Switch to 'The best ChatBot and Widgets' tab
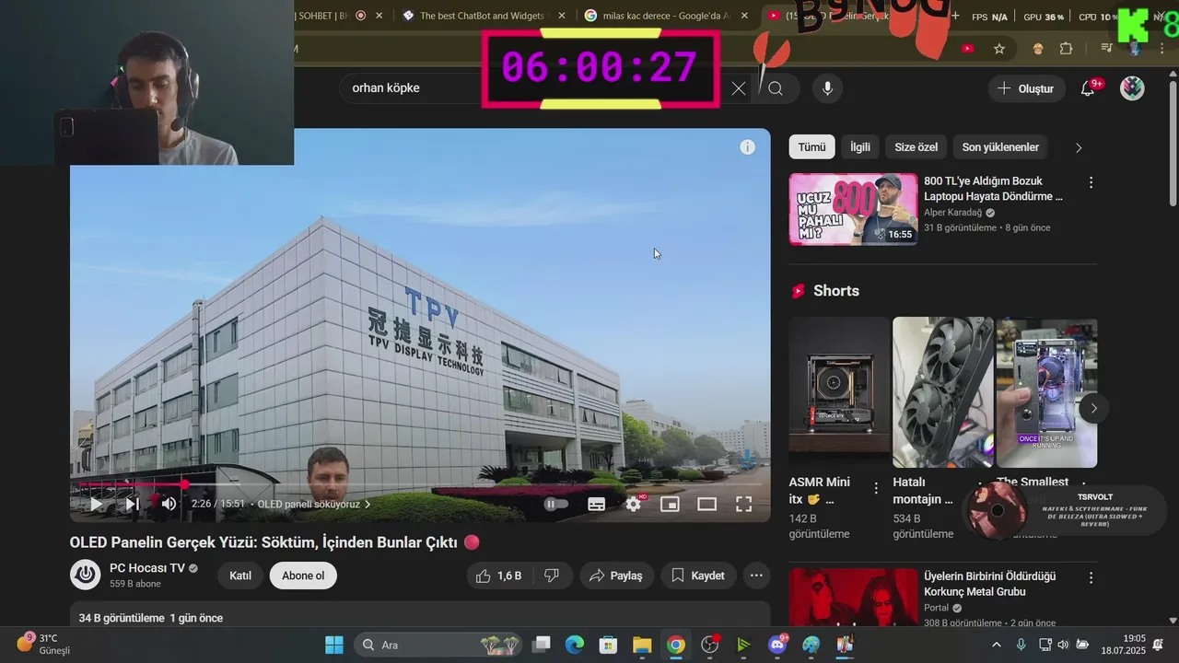 coord(483,16)
